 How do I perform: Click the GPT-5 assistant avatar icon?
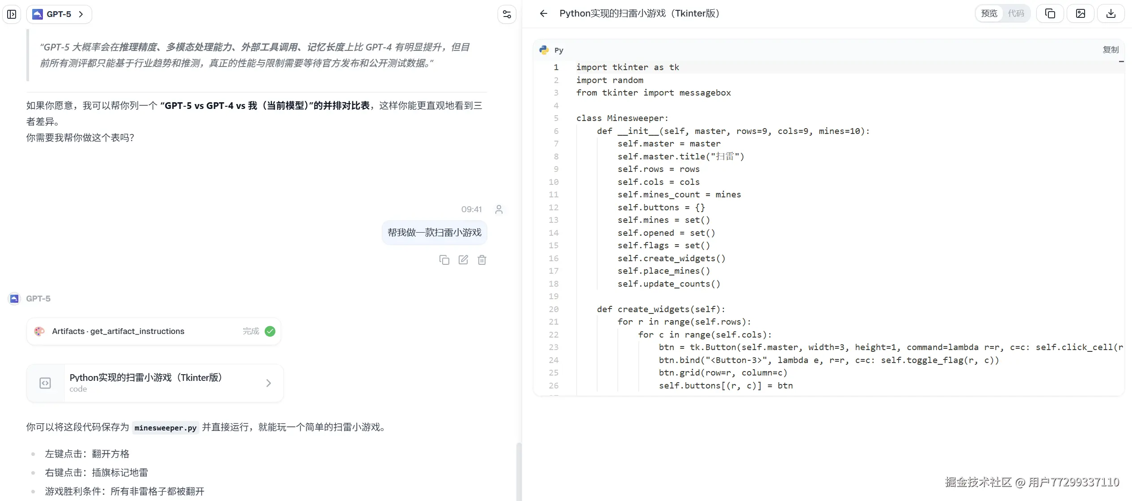(x=14, y=298)
